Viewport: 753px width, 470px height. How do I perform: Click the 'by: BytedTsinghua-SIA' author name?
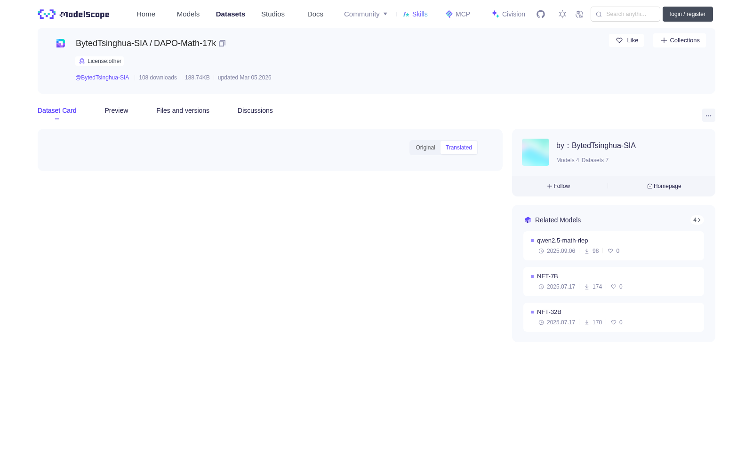click(x=596, y=146)
